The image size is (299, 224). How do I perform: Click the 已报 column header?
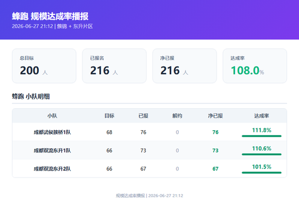pyautogui.click(x=144, y=116)
